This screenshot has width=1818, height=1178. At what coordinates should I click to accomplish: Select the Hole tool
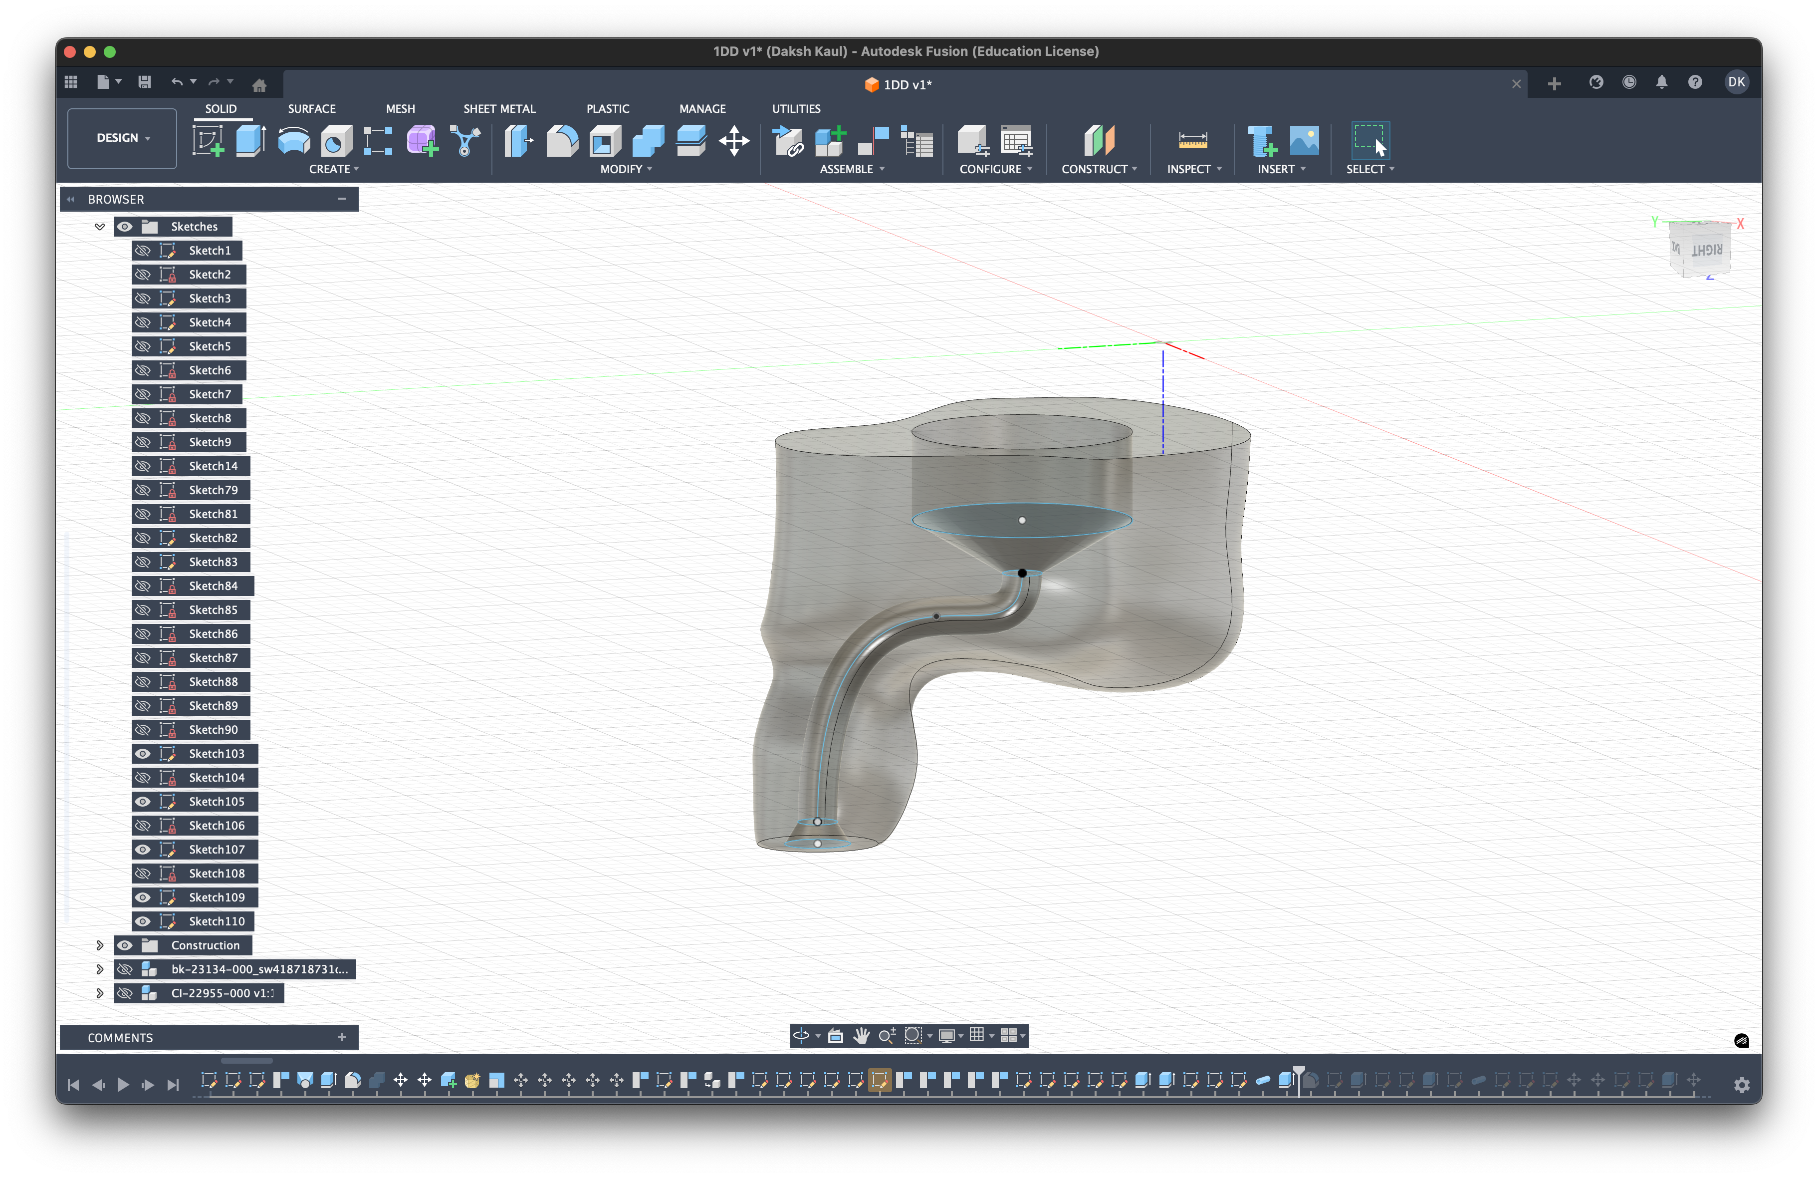[x=335, y=140]
